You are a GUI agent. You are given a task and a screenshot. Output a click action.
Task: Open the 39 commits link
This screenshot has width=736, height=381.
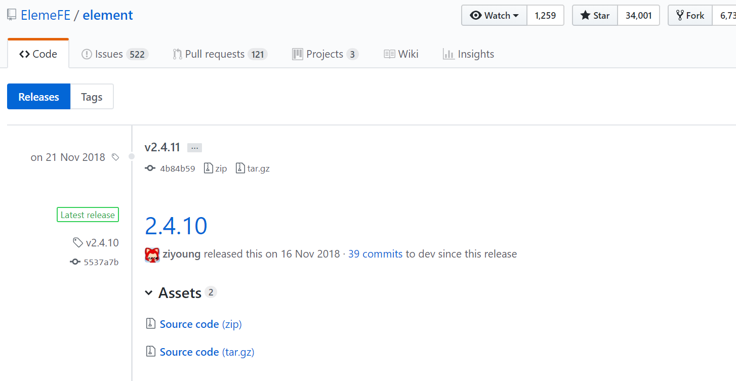[x=375, y=253]
